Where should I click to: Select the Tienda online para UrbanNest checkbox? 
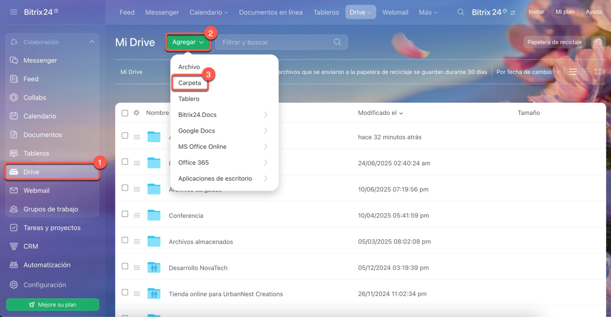pyautogui.click(x=125, y=292)
